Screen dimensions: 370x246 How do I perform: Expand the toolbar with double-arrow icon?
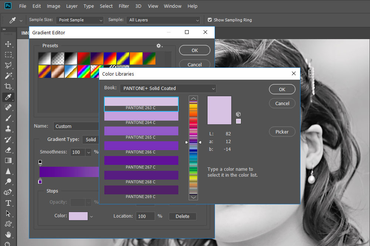click(4, 30)
